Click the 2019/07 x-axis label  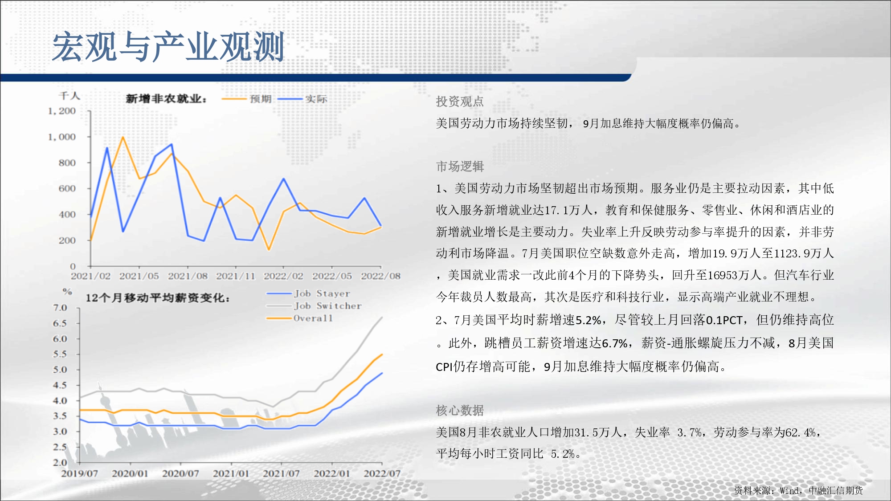click(x=80, y=473)
